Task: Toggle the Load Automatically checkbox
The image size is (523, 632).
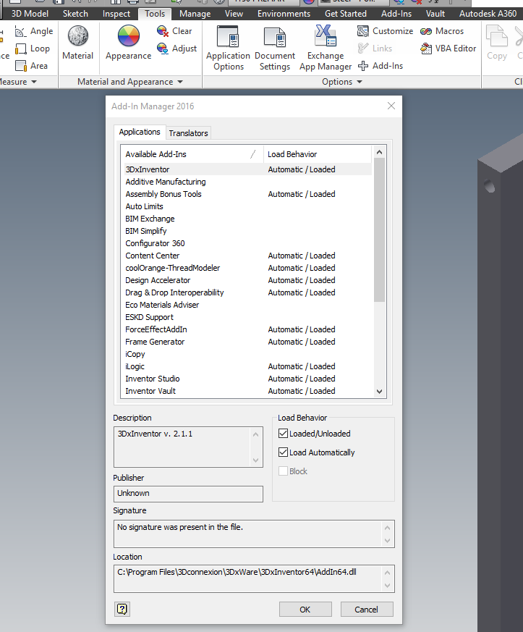Action: pyautogui.click(x=283, y=452)
